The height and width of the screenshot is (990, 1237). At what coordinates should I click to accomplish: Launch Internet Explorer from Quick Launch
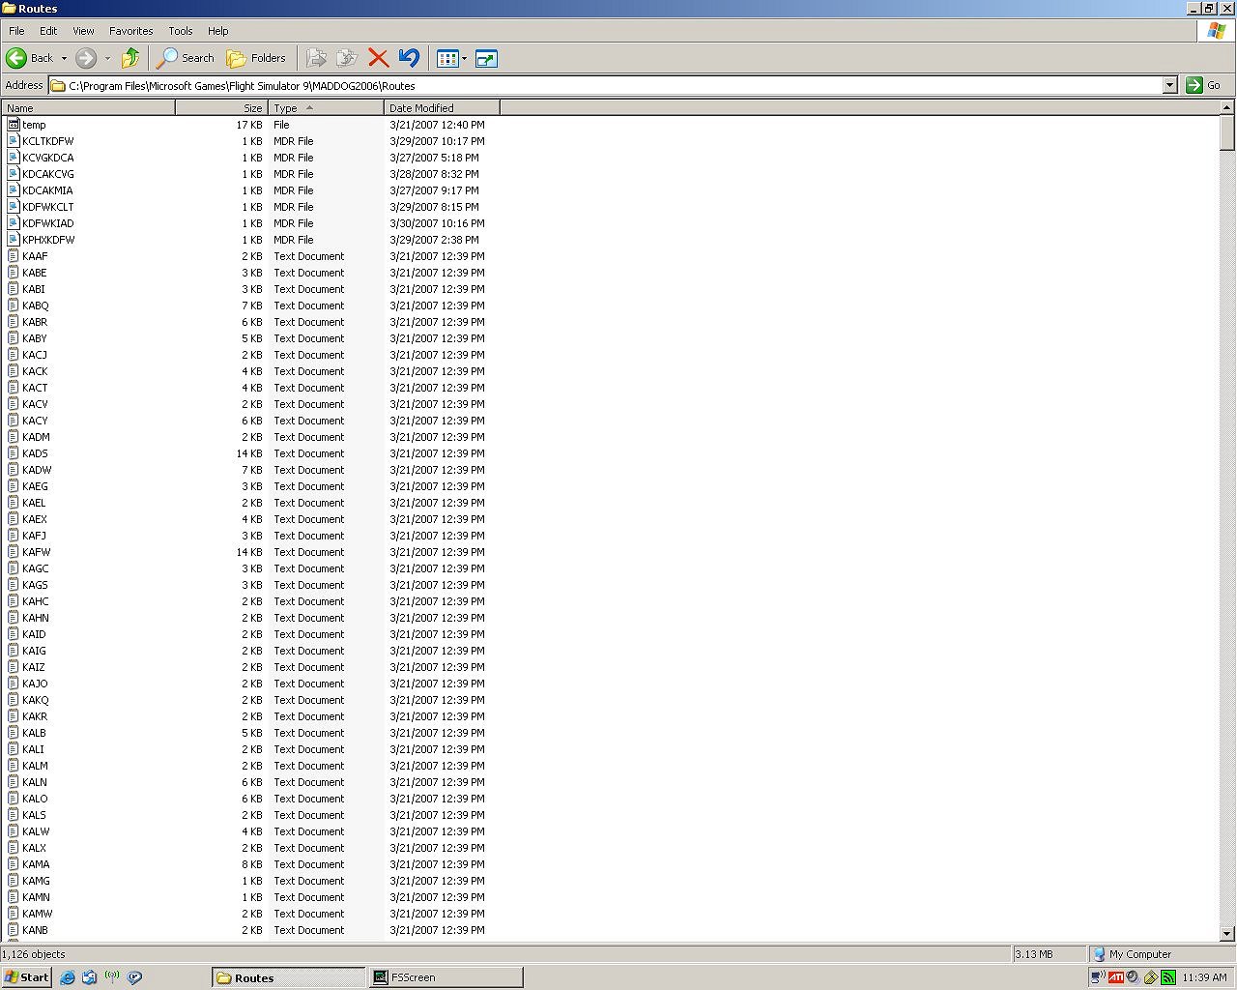(x=68, y=977)
